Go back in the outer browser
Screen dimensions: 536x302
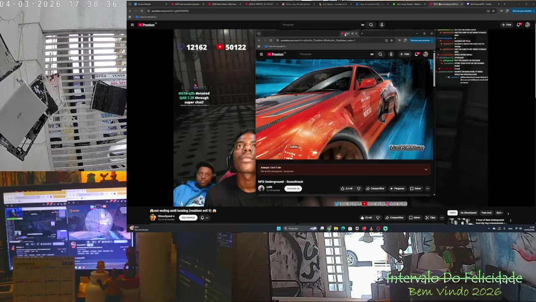coord(130,11)
